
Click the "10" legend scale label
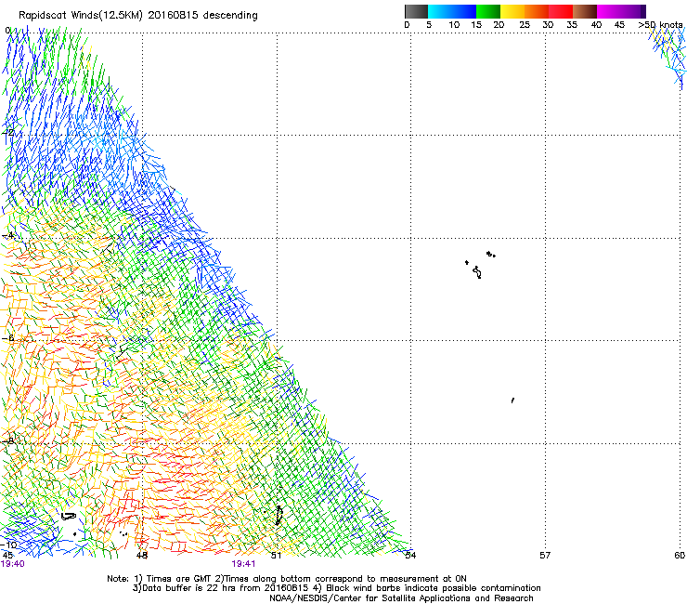pos(454,25)
